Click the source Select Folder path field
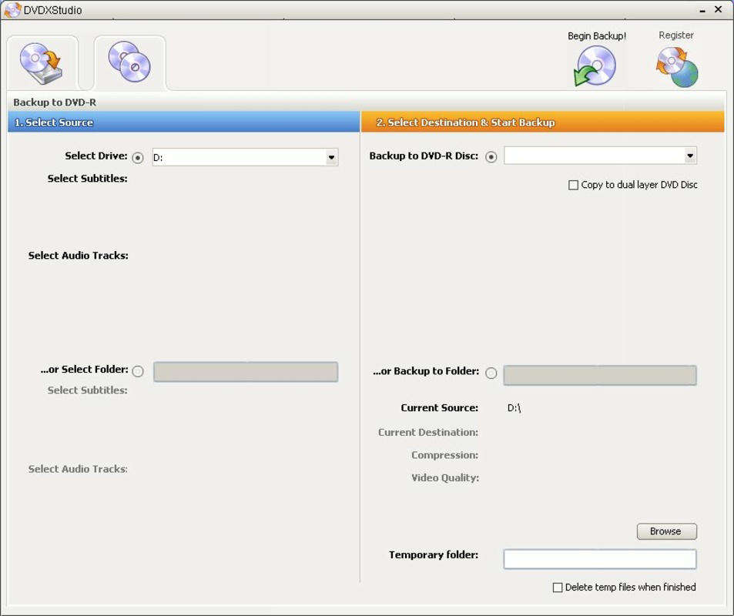Viewport: 734px width, 616px height. [246, 372]
